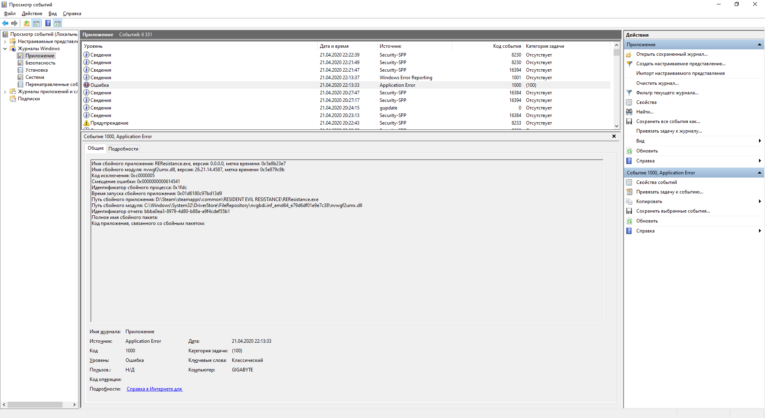Open the Действие menu
765x418 pixels.
(32, 14)
